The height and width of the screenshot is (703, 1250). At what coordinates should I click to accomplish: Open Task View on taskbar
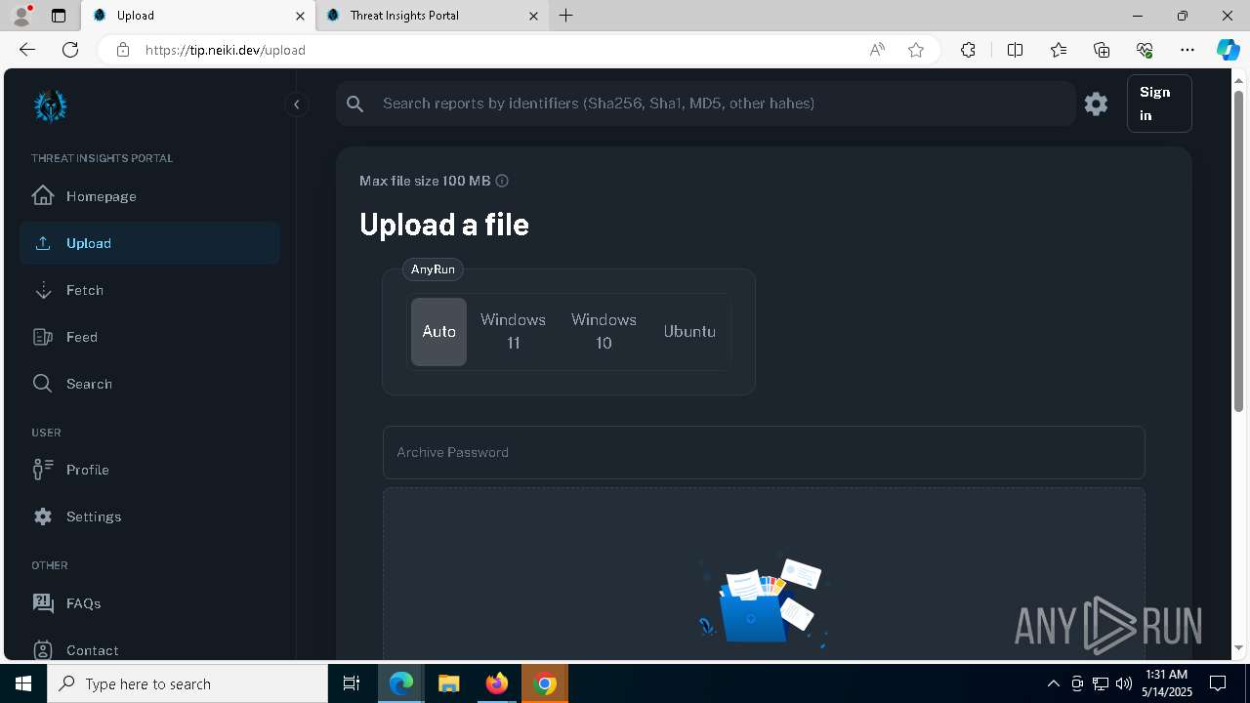pyautogui.click(x=352, y=683)
